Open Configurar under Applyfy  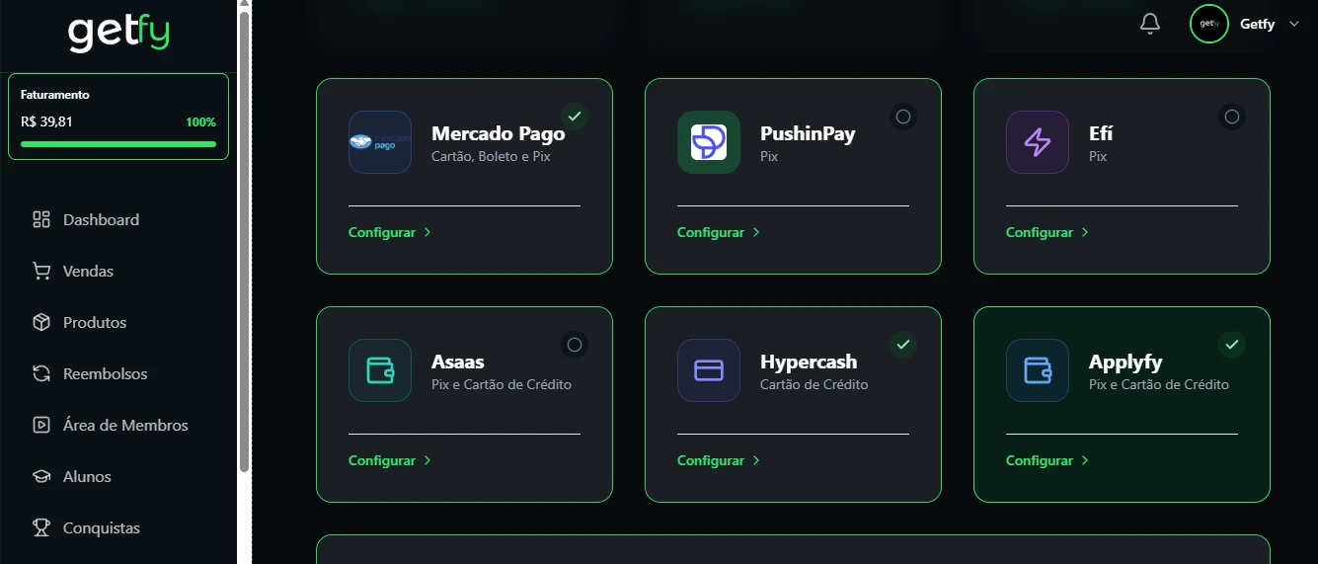coord(1047,460)
